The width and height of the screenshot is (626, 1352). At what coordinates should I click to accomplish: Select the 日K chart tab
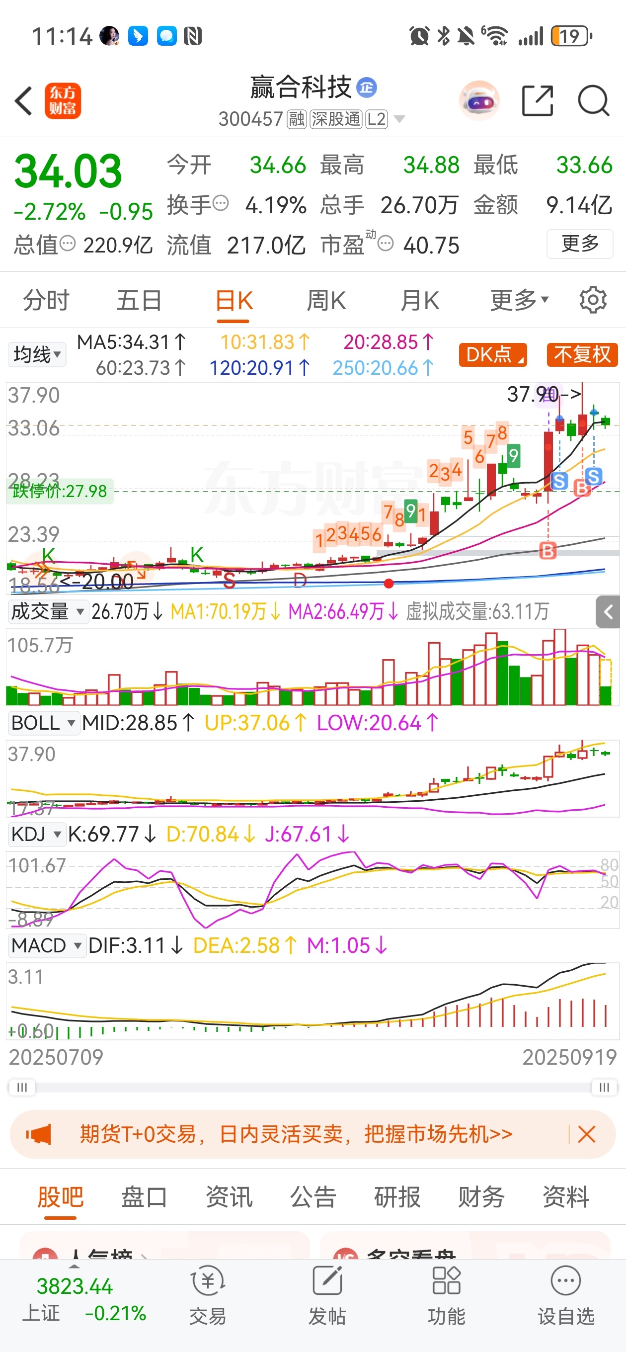click(x=234, y=301)
